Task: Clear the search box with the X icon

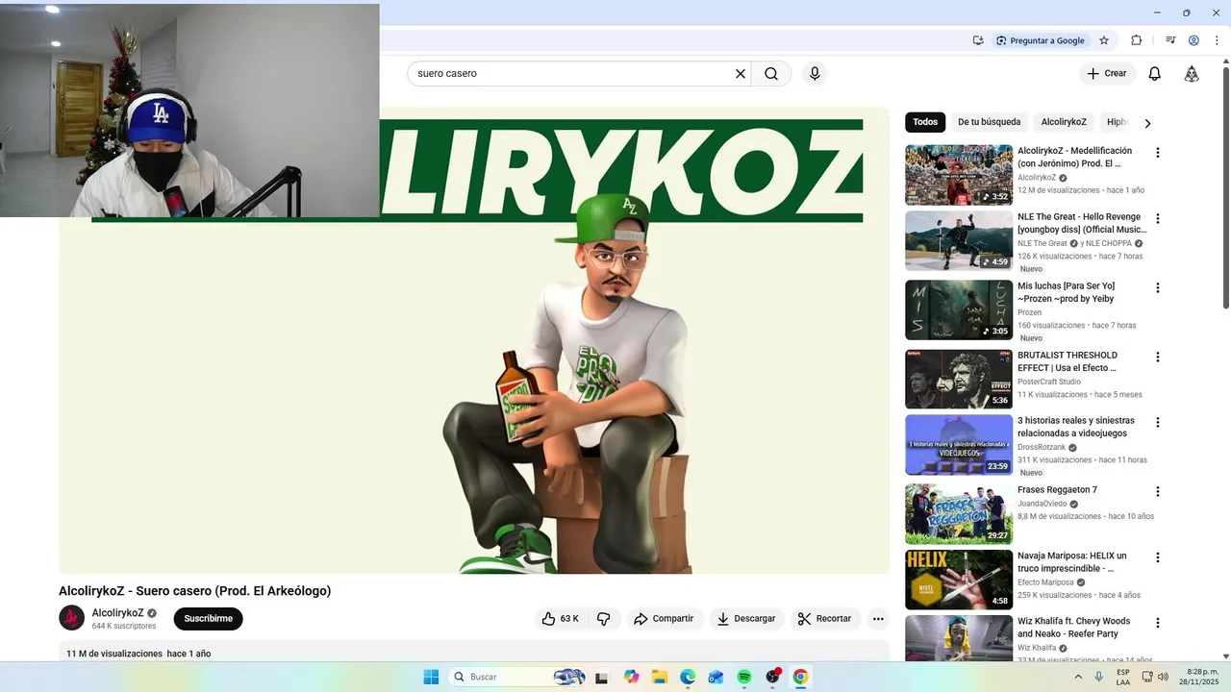Action: tap(741, 73)
